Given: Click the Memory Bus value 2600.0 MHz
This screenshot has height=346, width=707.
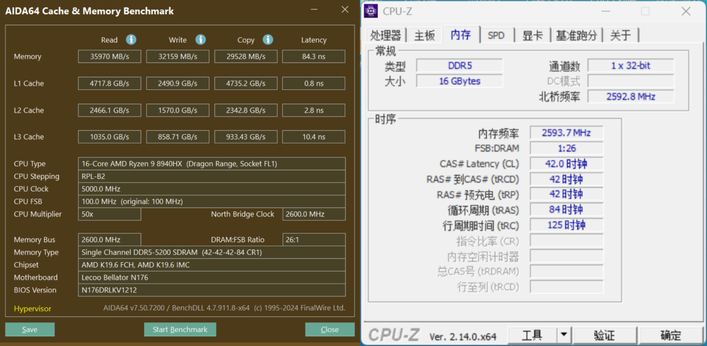Looking at the screenshot, I should point(109,239).
